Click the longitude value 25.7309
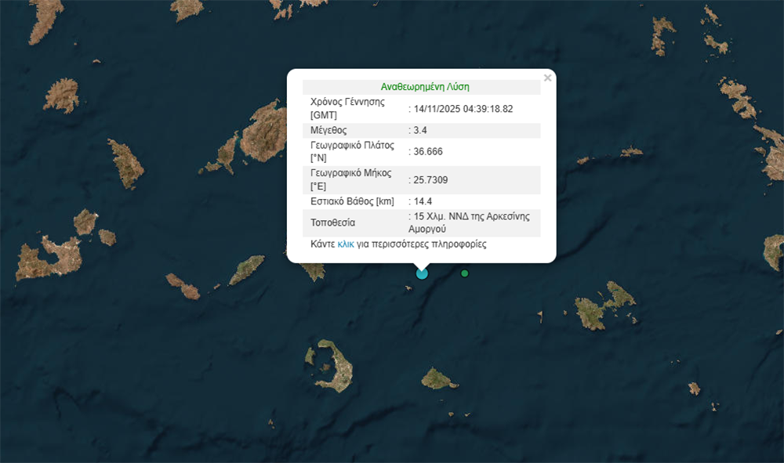 point(430,180)
